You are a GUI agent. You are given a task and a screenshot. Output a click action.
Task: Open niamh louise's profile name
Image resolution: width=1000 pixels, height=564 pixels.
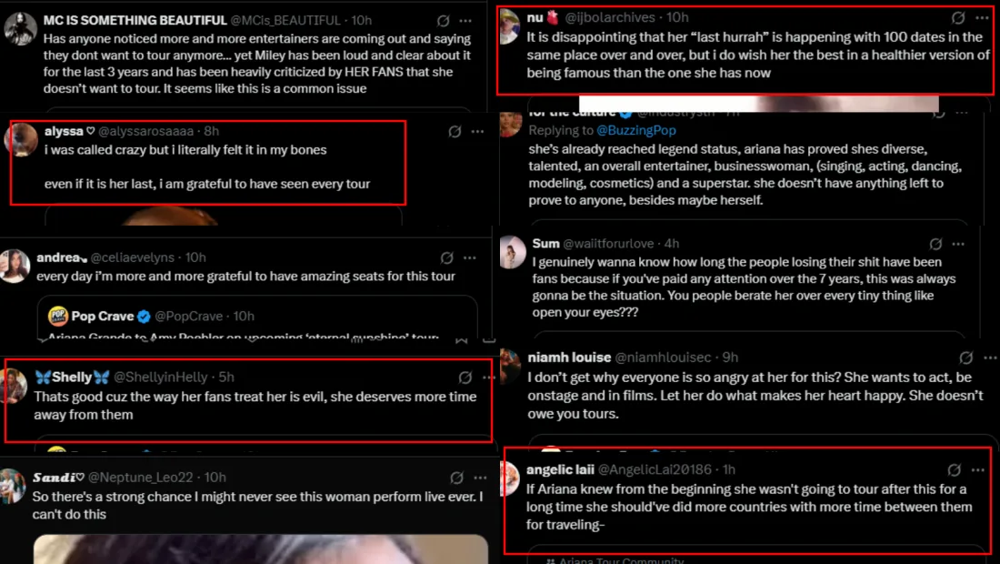(x=569, y=358)
